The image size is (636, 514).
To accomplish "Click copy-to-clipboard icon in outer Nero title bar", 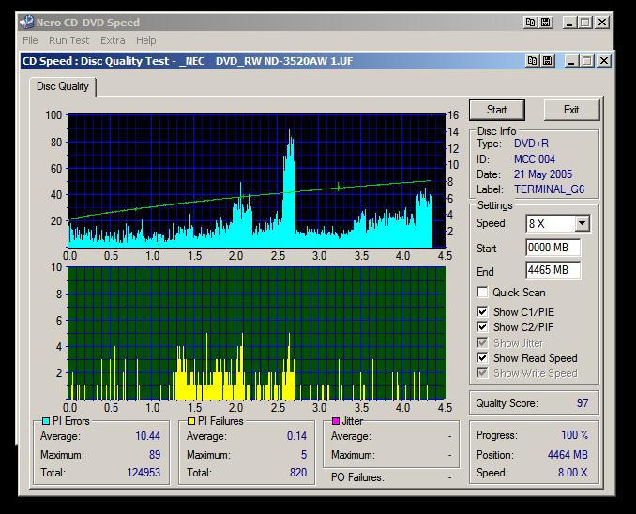I will (x=531, y=23).
